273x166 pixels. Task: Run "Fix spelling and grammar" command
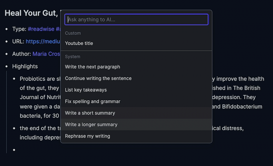pos(92,102)
